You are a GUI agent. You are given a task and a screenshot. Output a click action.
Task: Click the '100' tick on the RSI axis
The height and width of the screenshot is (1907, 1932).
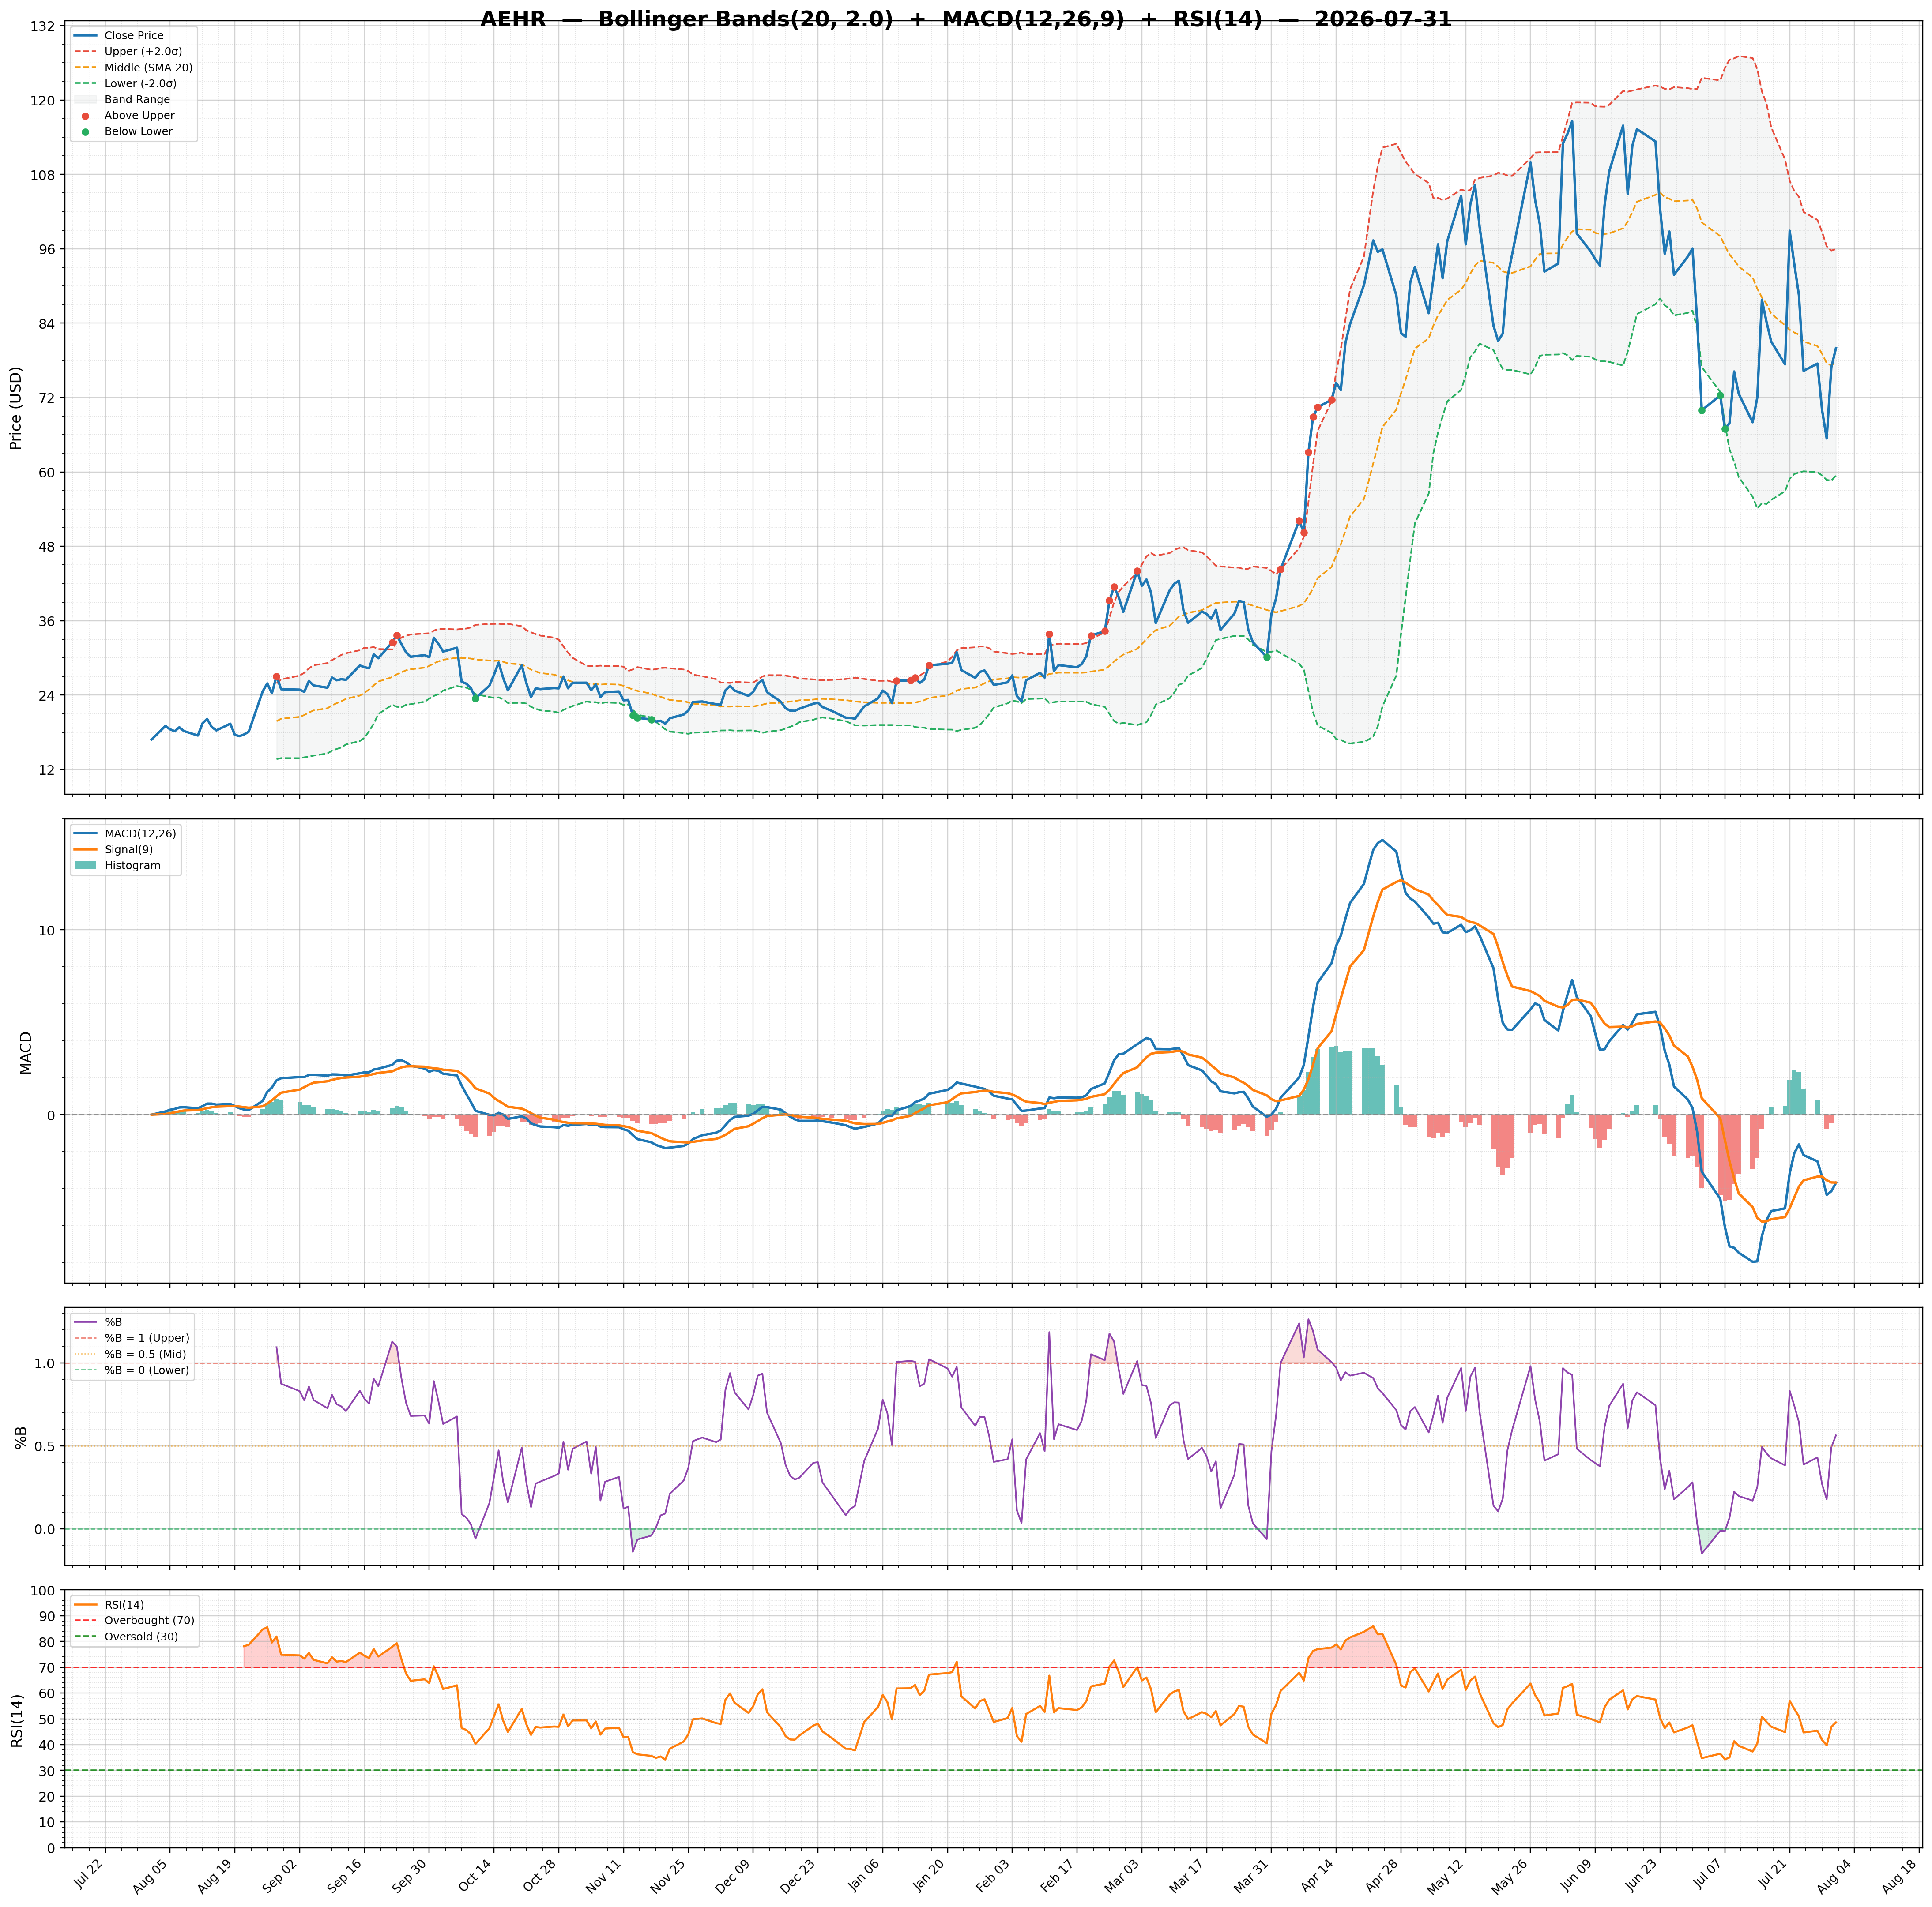point(42,1591)
